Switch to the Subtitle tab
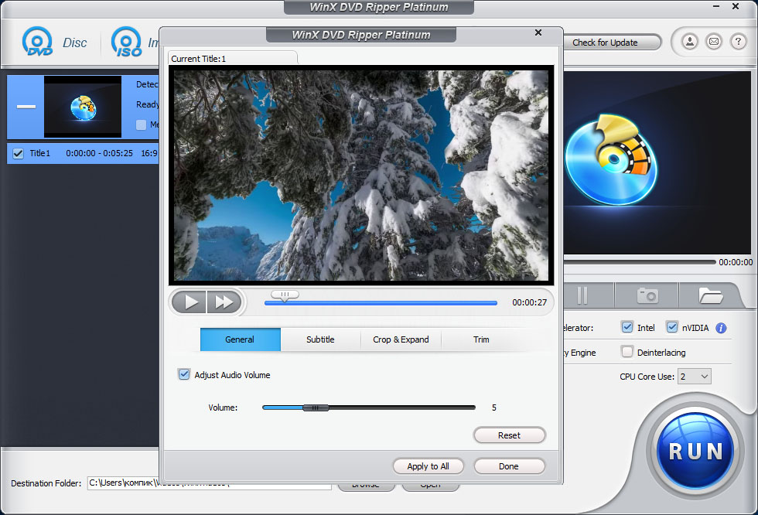The image size is (758, 515). [320, 339]
